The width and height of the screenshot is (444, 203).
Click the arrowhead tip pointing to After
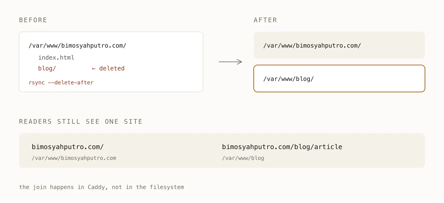(x=241, y=62)
